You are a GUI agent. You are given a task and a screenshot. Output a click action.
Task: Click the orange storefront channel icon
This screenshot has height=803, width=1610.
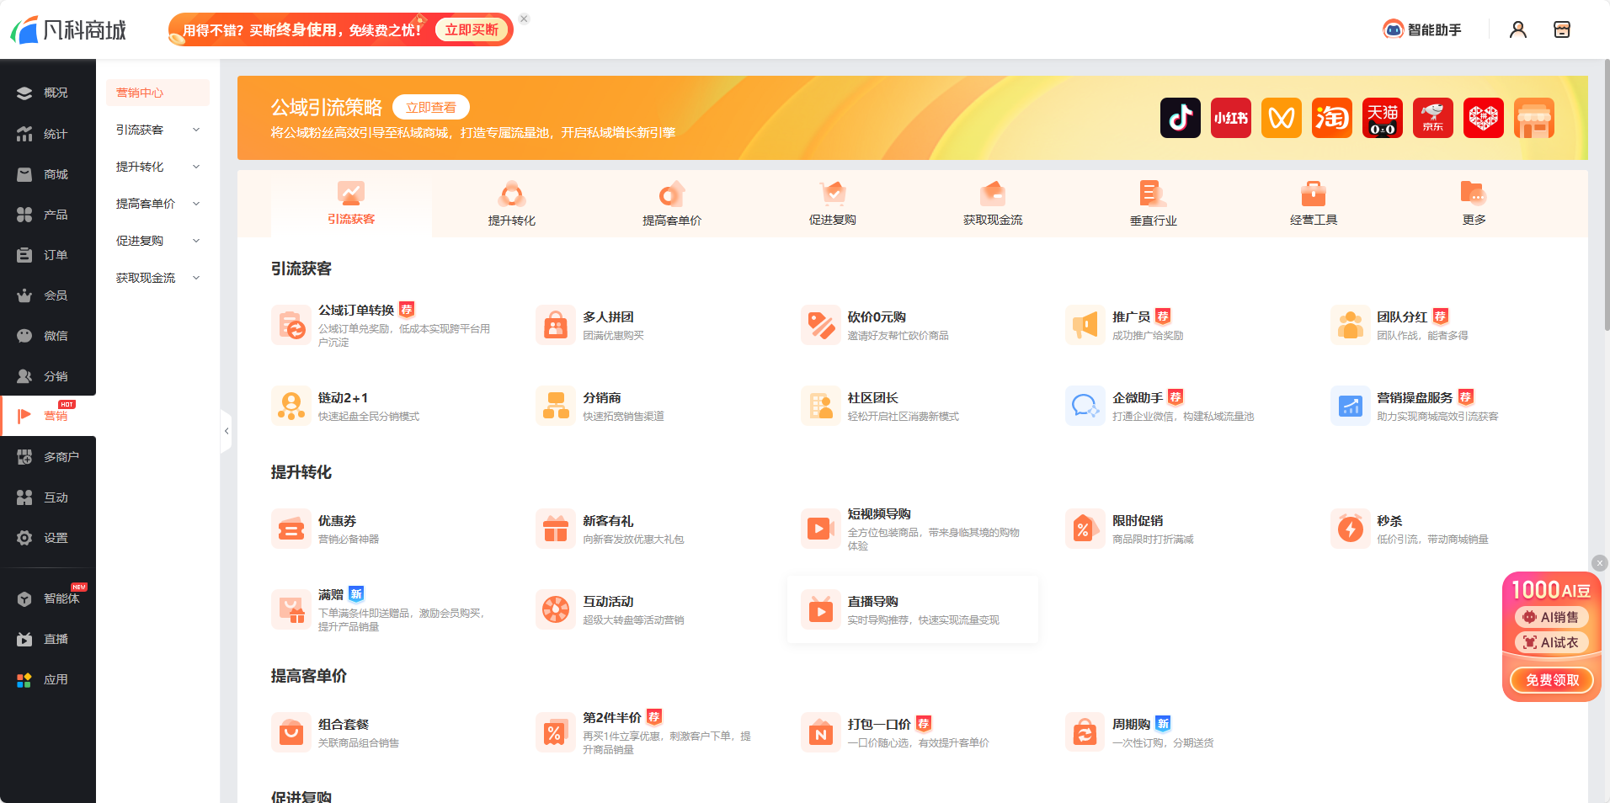click(1534, 118)
